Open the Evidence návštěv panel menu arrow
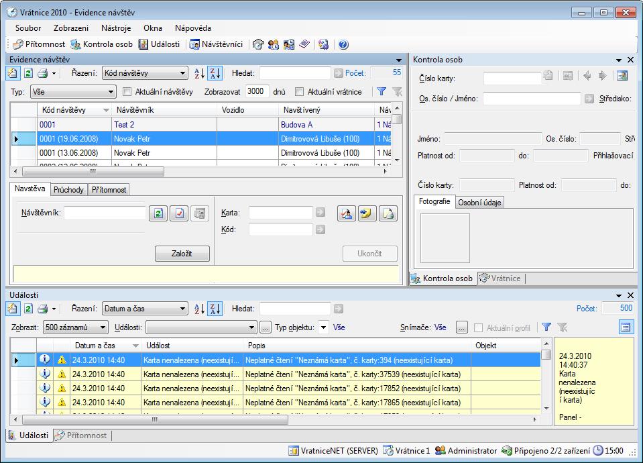Screen dimensions: 643x463 pos(398,60)
